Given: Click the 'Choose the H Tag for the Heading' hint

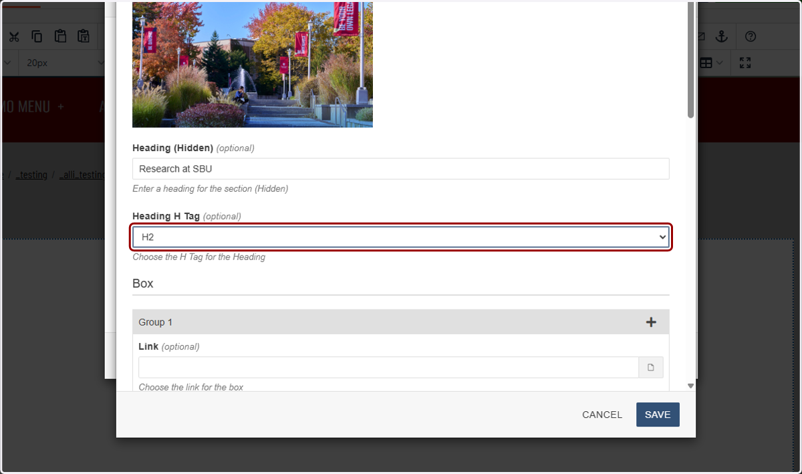Looking at the screenshot, I should coord(199,257).
